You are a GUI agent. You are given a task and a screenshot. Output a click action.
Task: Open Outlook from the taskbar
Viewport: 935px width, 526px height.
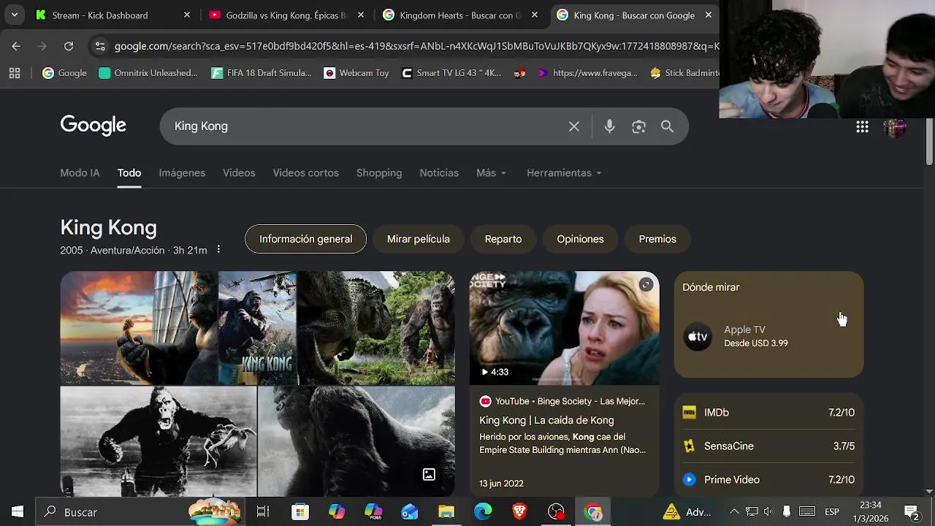click(x=410, y=512)
